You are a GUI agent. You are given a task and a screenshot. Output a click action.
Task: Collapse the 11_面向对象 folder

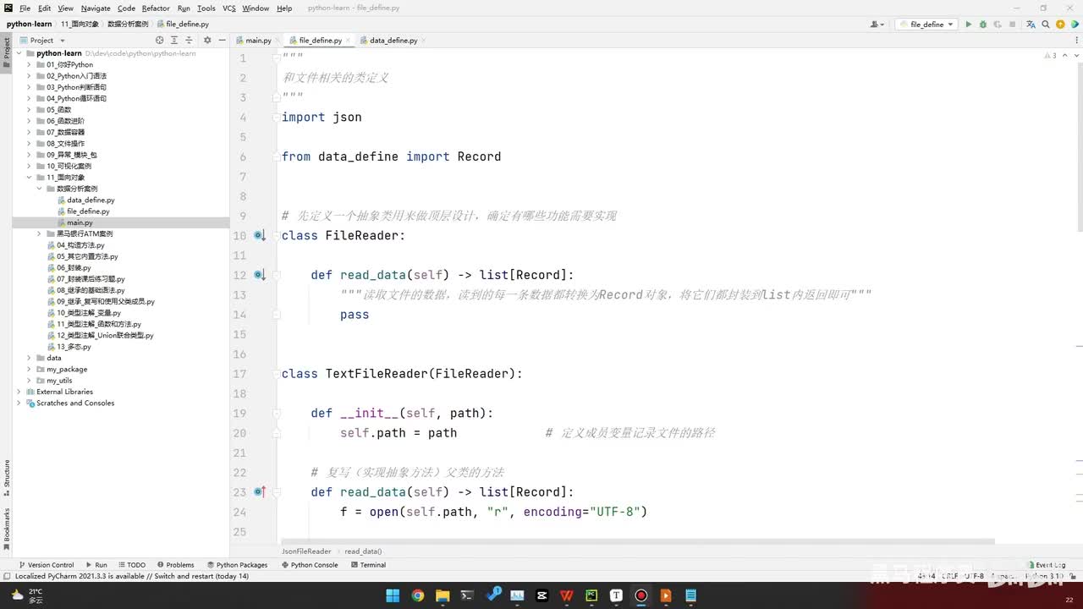click(29, 178)
